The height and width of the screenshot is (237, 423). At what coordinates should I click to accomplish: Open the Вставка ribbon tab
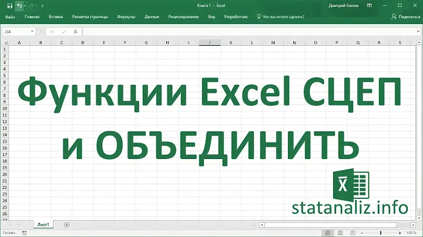pos(56,18)
